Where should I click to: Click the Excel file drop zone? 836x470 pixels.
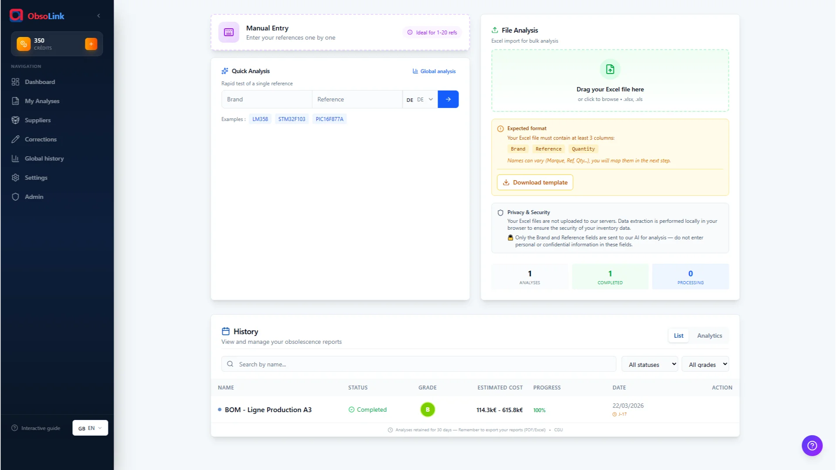click(610, 81)
